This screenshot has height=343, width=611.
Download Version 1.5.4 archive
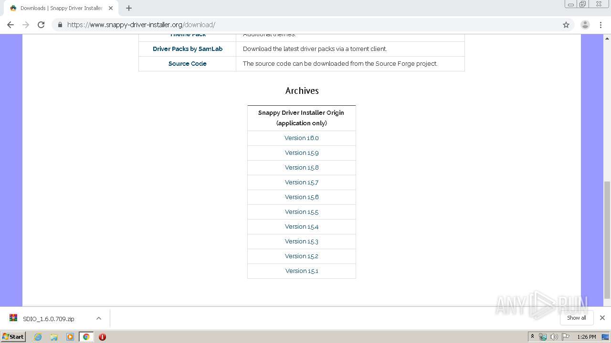(302, 227)
